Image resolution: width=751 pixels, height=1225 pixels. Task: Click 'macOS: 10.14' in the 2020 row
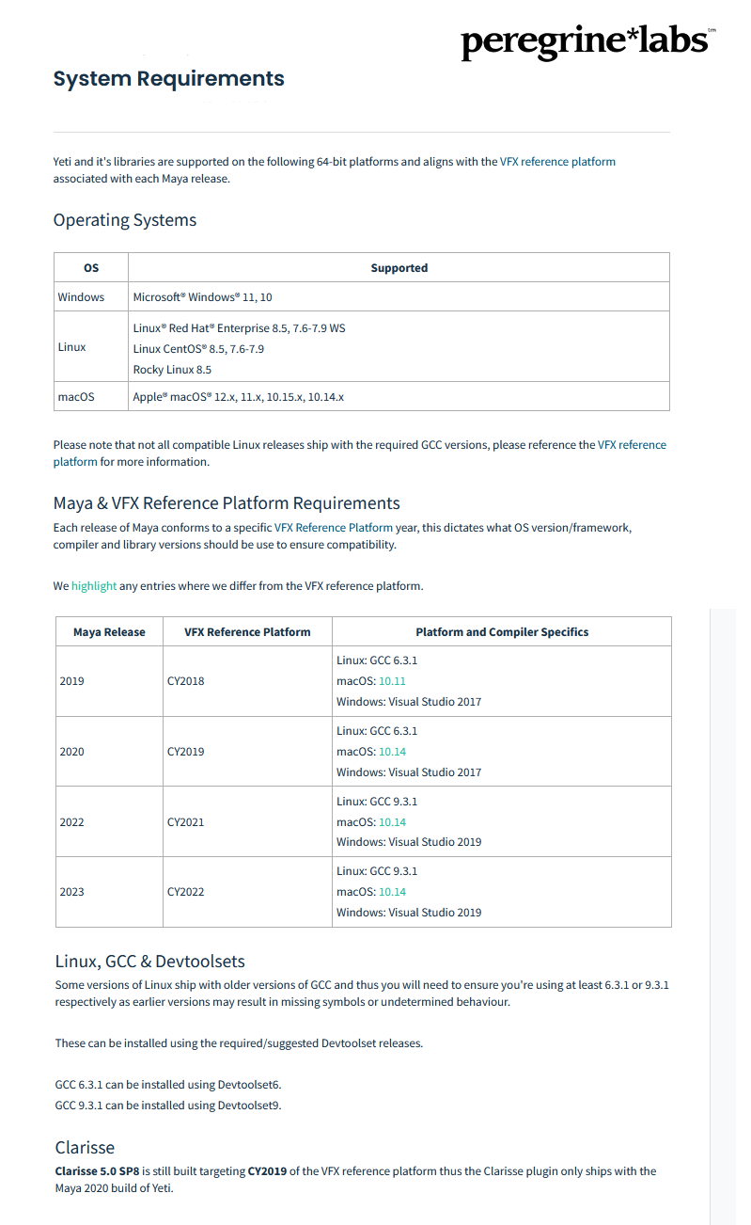(371, 752)
